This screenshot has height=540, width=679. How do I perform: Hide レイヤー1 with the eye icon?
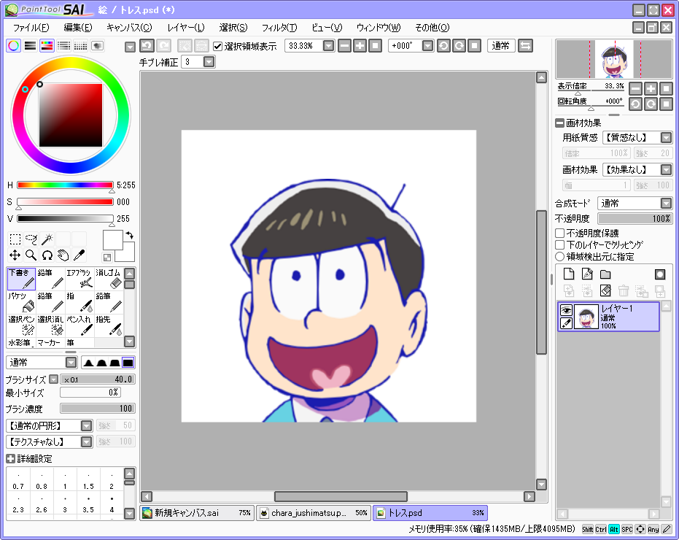[x=567, y=310]
